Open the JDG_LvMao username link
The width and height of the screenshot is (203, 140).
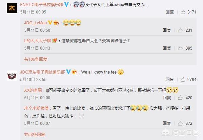pyautogui.click(x=36, y=23)
